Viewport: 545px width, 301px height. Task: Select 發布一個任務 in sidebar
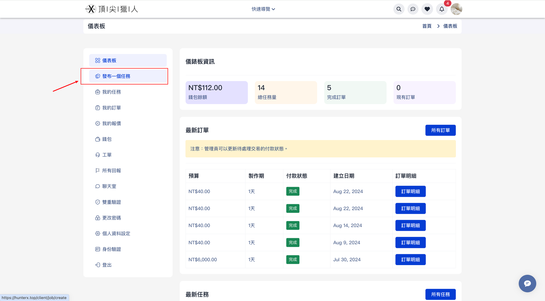(116, 76)
